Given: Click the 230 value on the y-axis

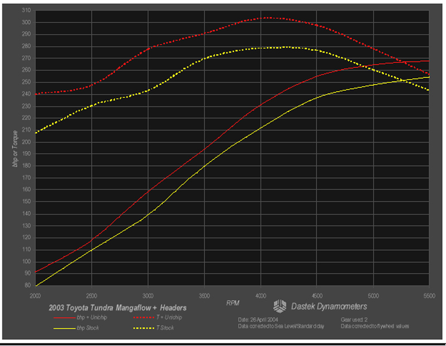Looking at the screenshot, I should [x=26, y=106].
